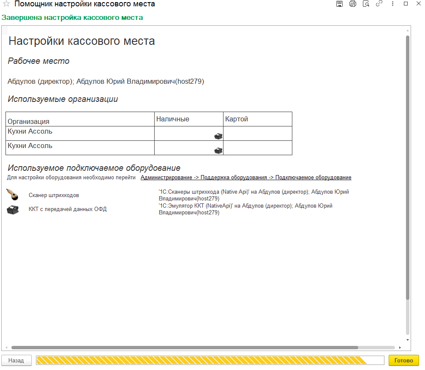Image resolution: width=425 pixels, height=370 pixels.
Task: Get a link via the chain icon
Action: pos(379,4)
